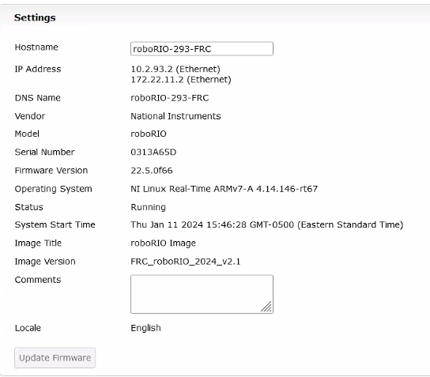
Task: Click the Settings panel heading
Action: coord(35,17)
